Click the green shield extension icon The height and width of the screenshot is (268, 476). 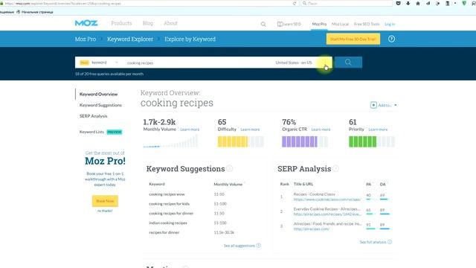point(464,3)
